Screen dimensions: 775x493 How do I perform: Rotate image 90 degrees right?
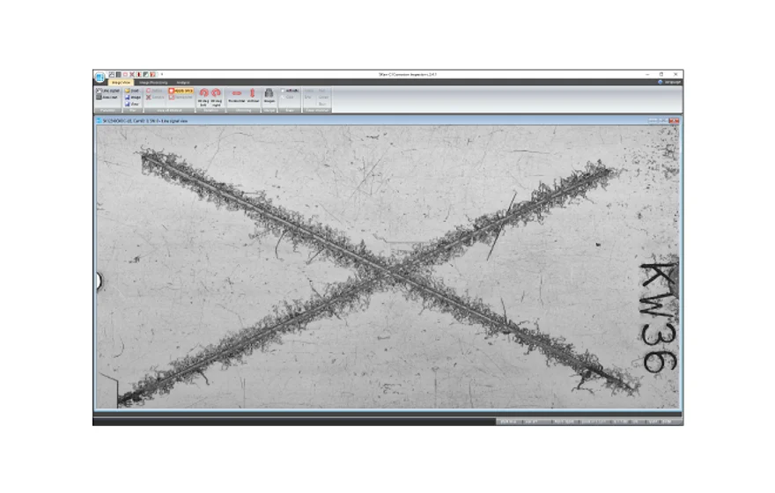pyautogui.click(x=216, y=94)
